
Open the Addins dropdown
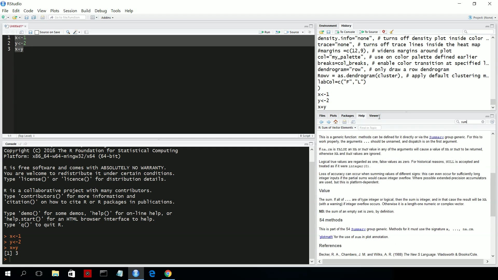point(107,18)
